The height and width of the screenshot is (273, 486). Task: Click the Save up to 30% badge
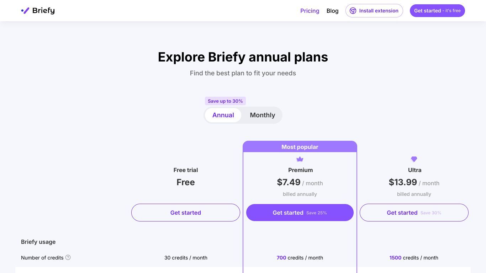click(x=225, y=101)
